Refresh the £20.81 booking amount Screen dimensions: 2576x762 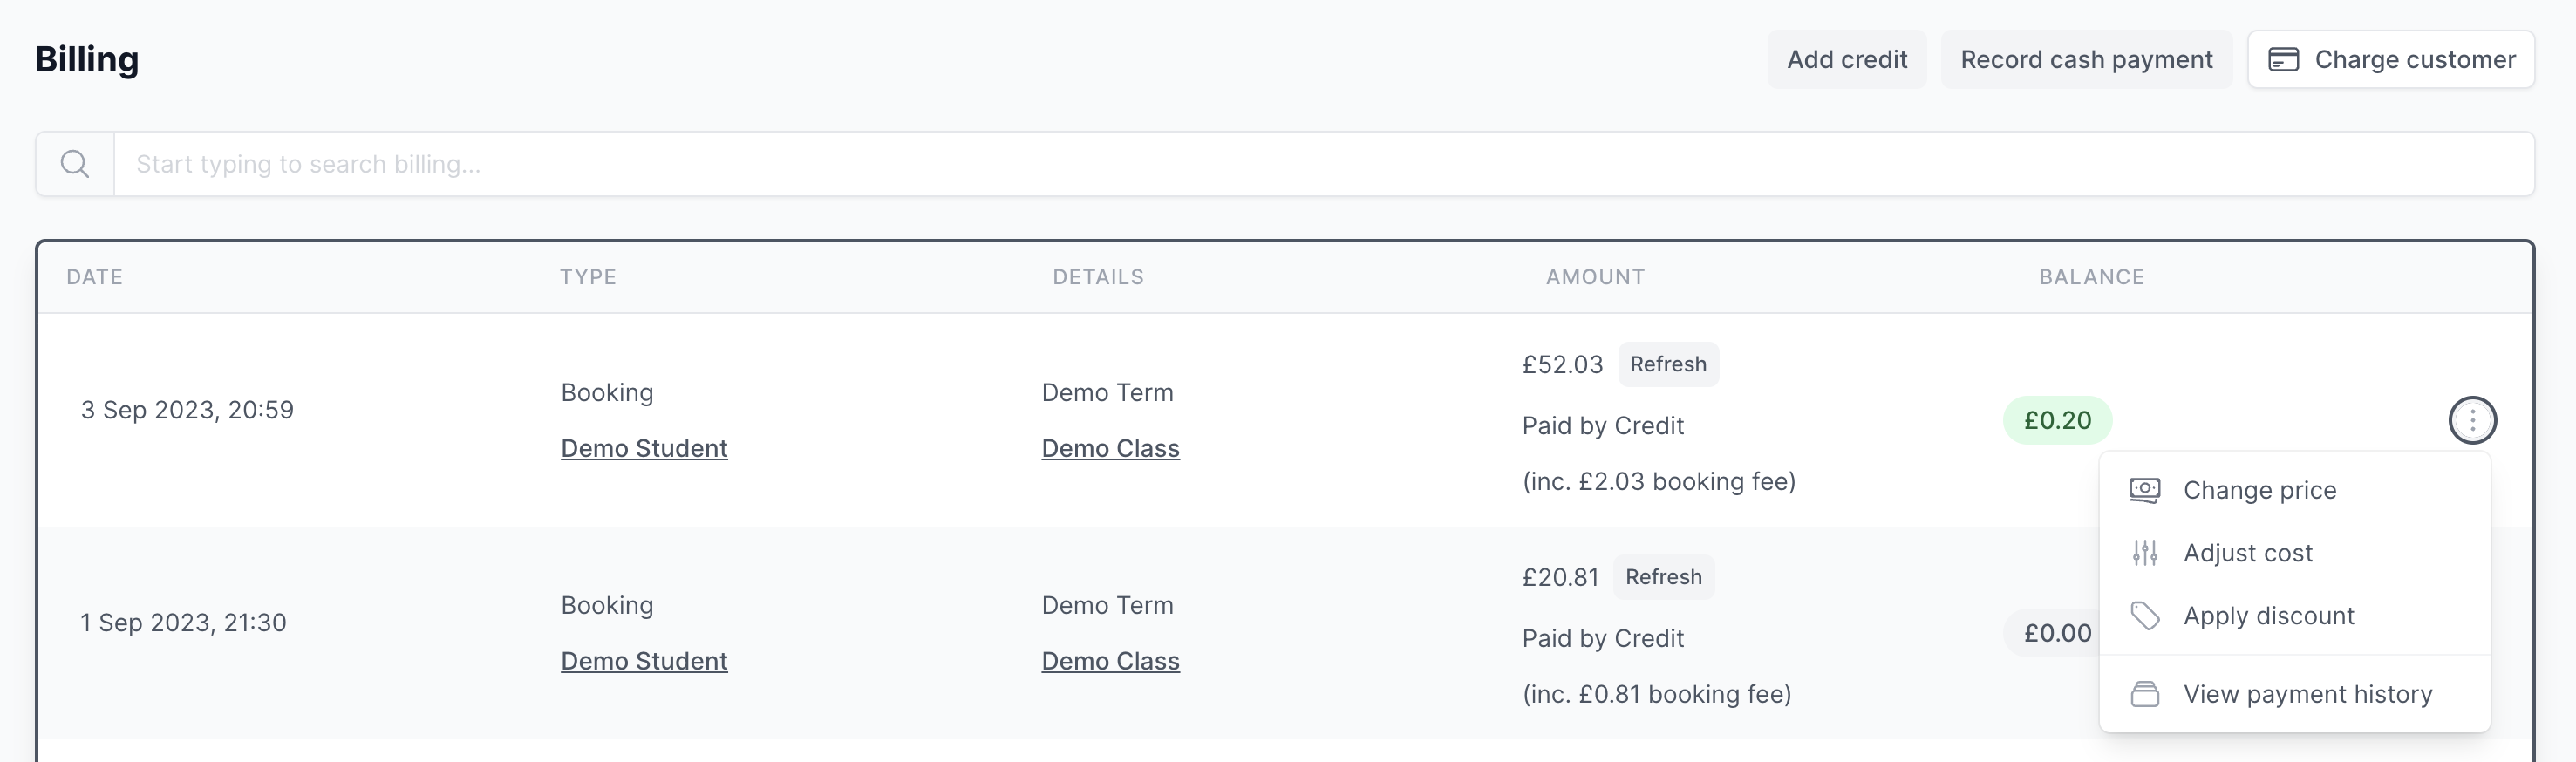pyautogui.click(x=1663, y=576)
